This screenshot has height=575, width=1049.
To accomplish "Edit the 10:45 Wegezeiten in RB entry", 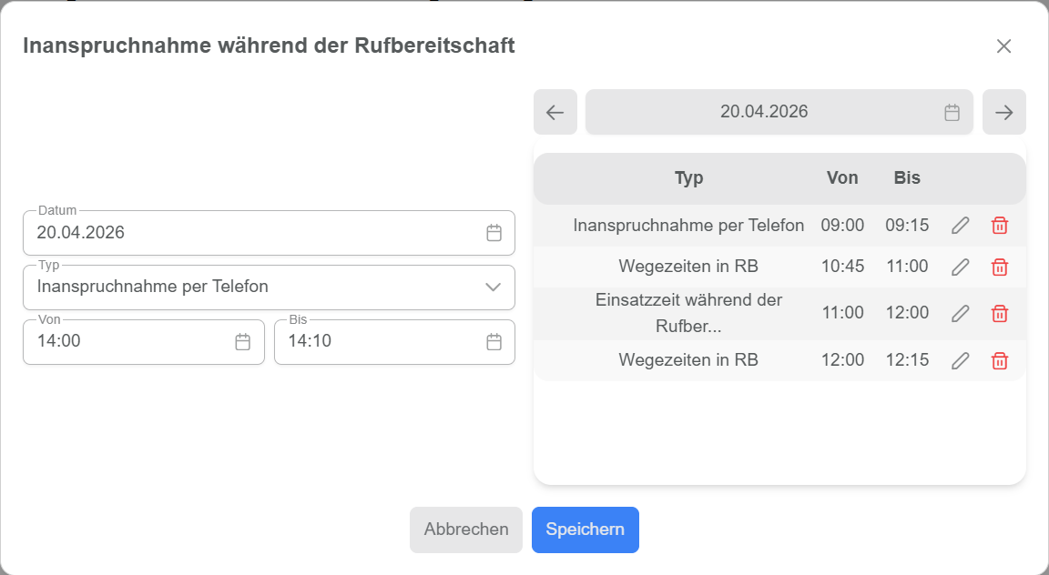I will coord(960,267).
